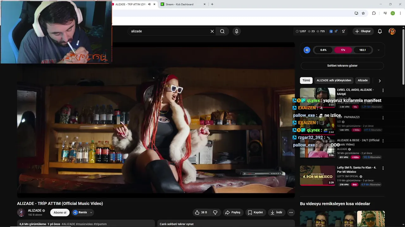The height and width of the screenshot is (227, 405).
Task: Click the 1,057 vidIQ counter
Action: click(301, 31)
